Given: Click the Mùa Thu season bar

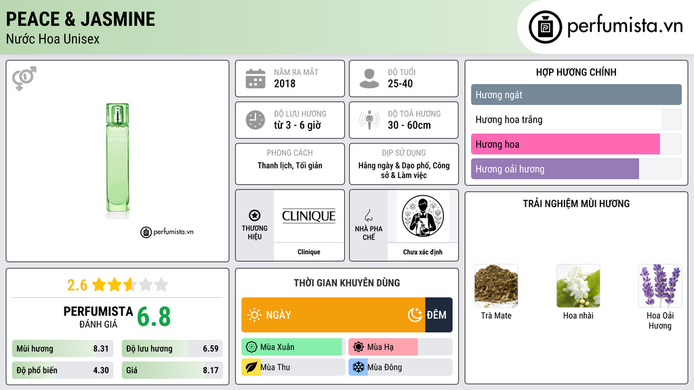Looking at the screenshot, I should [293, 368].
